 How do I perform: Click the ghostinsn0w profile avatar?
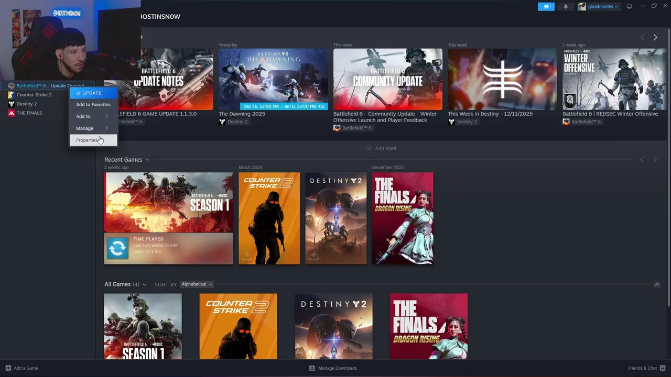click(x=582, y=6)
